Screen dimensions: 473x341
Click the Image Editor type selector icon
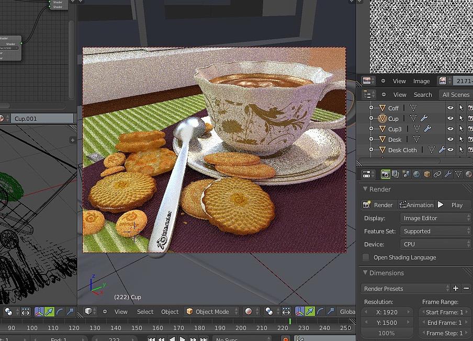(x=368, y=81)
